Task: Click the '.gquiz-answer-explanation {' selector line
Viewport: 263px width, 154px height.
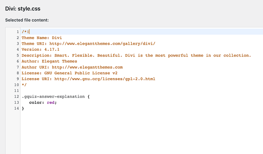Action: [56, 96]
